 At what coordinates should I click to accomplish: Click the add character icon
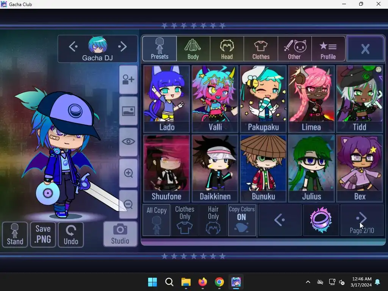pyautogui.click(x=128, y=80)
